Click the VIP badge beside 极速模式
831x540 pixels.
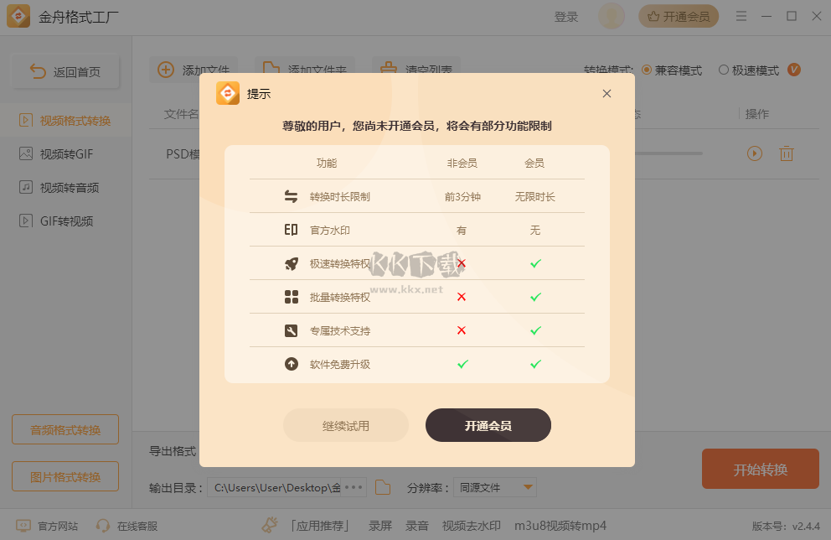point(794,70)
